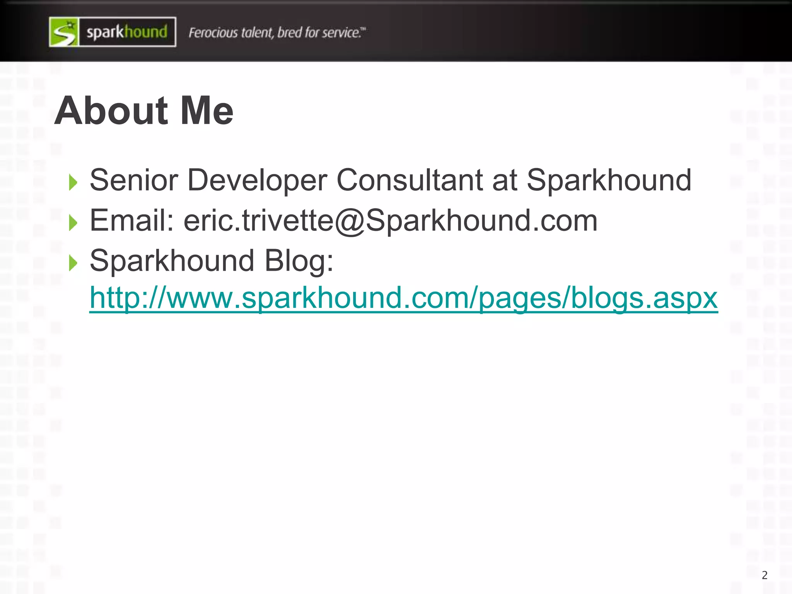Click 'blogs.aspx' at the end of the URL
The image size is (792, 594).
point(644,298)
